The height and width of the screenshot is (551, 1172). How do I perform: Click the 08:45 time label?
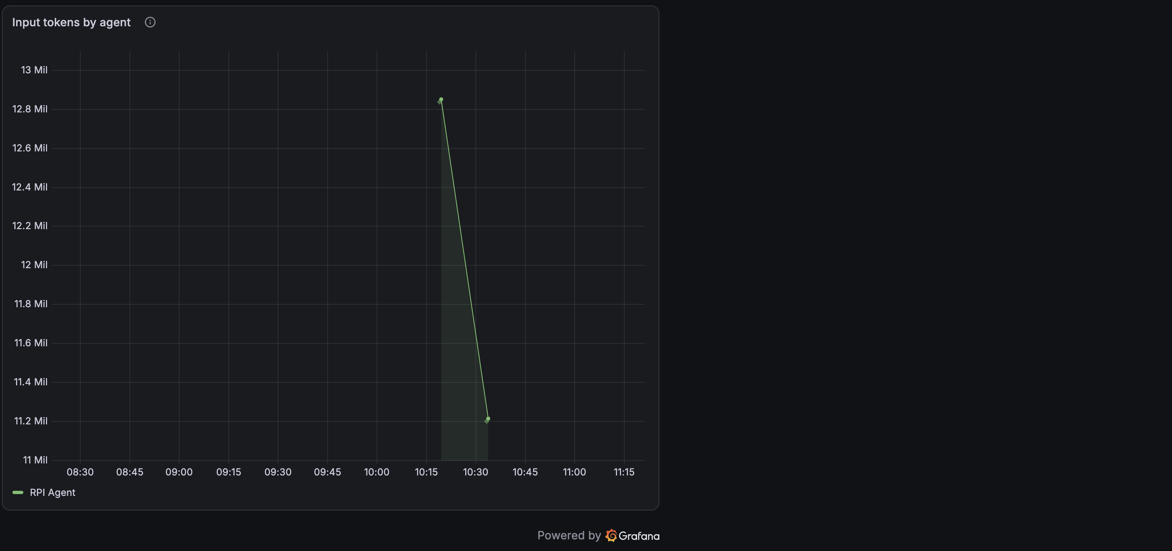pos(130,472)
